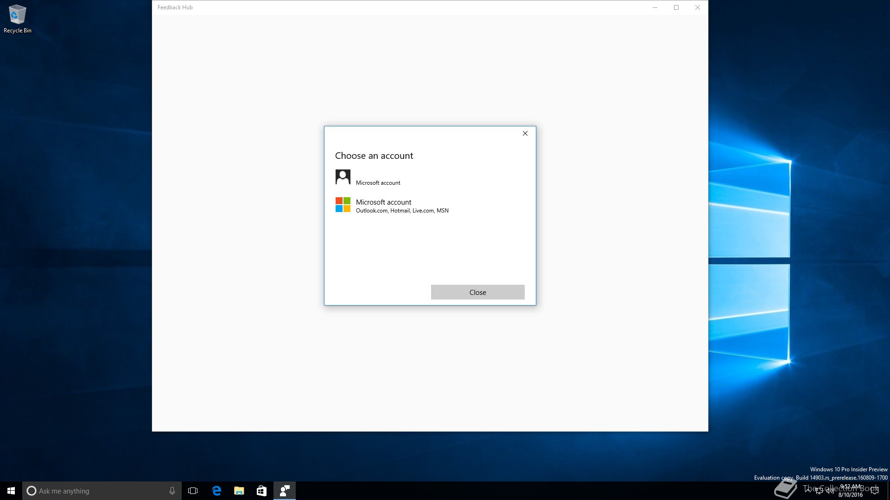Choose Microsoft account with Outlook.com, Hotmail option
Screen dimensions: 890x500
tap(430, 206)
